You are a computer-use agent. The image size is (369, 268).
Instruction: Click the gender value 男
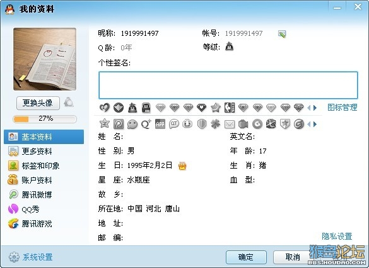pyautogui.click(x=131, y=151)
